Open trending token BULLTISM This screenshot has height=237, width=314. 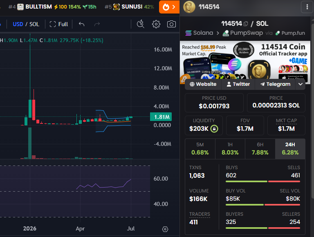coord(52,7)
